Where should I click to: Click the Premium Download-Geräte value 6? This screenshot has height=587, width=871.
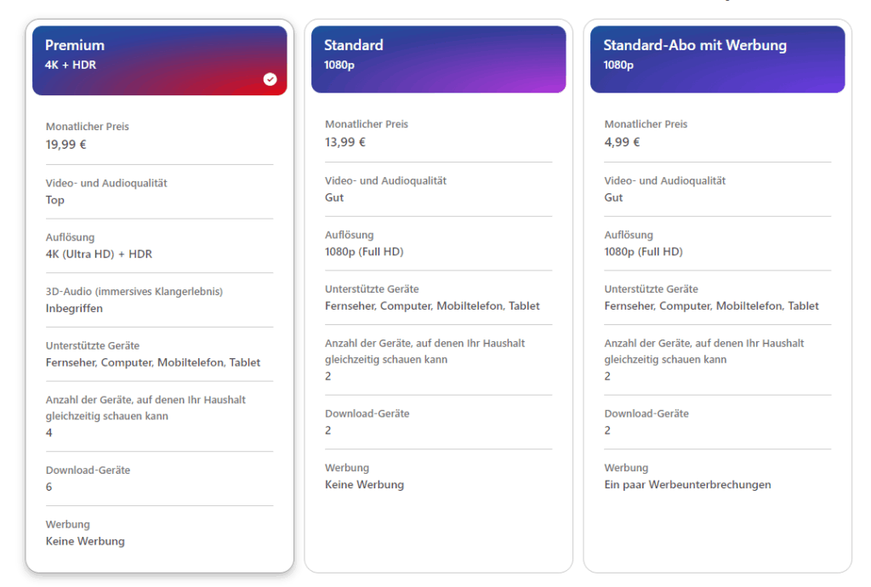point(49,487)
